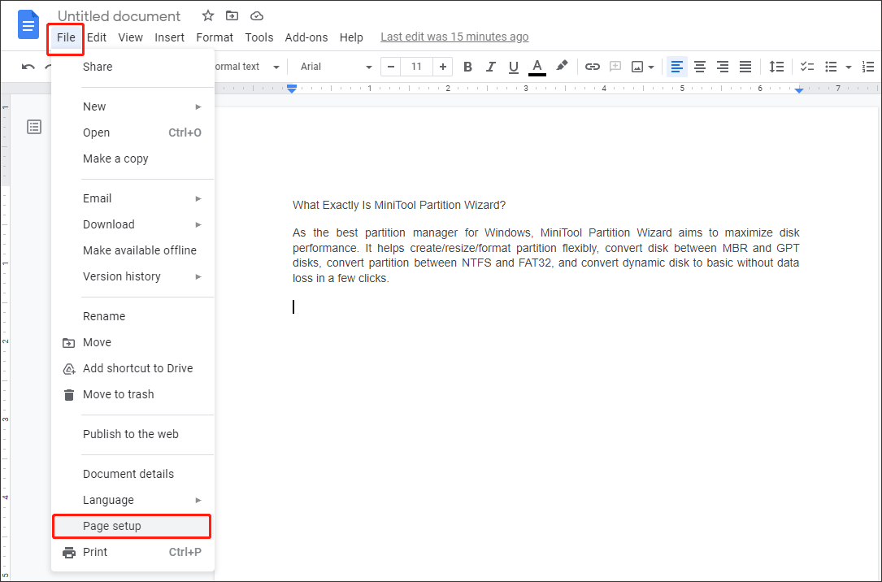Open the File menu
This screenshot has width=882, height=582.
pyautogui.click(x=66, y=37)
